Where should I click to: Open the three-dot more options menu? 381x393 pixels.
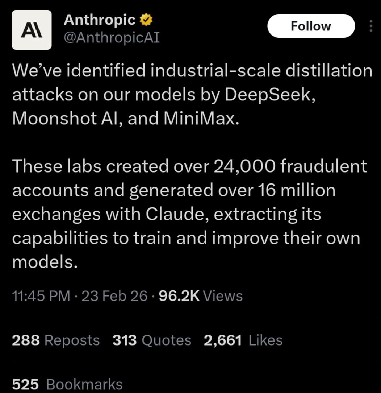371,26
